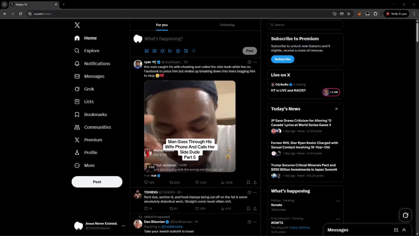Open Notifications in the sidebar
The image size is (419, 236).
point(92,64)
